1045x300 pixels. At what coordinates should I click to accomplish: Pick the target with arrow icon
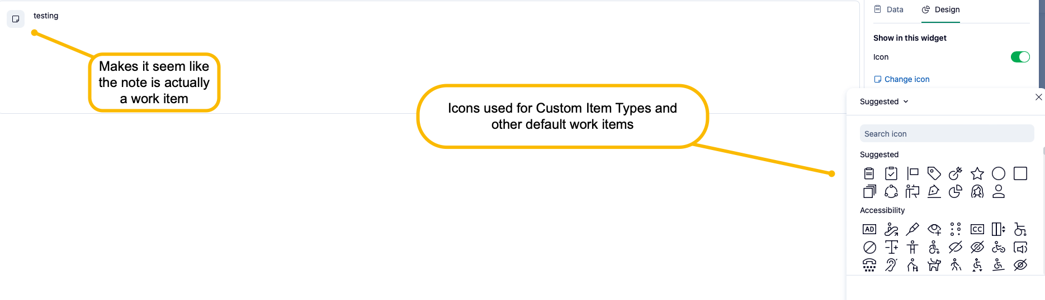click(x=956, y=173)
